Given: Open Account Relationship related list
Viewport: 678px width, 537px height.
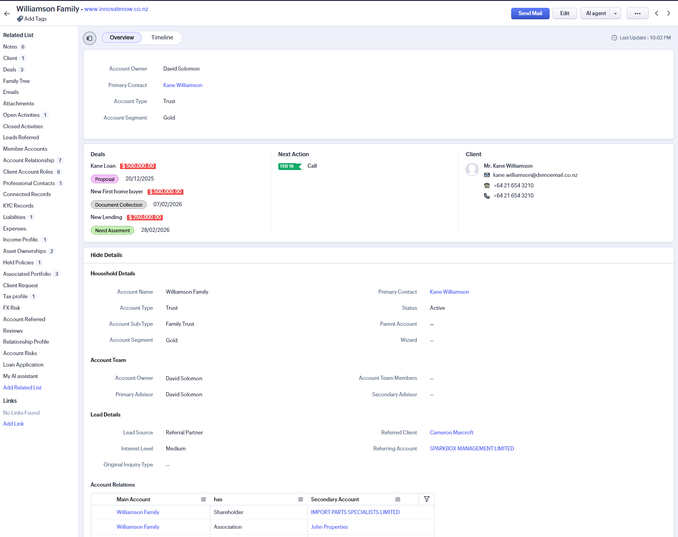Looking at the screenshot, I should pyautogui.click(x=29, y=160).
